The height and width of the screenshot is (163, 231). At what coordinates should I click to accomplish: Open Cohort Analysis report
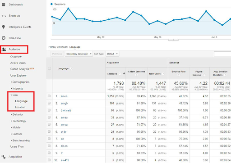(x=20, y=69)
